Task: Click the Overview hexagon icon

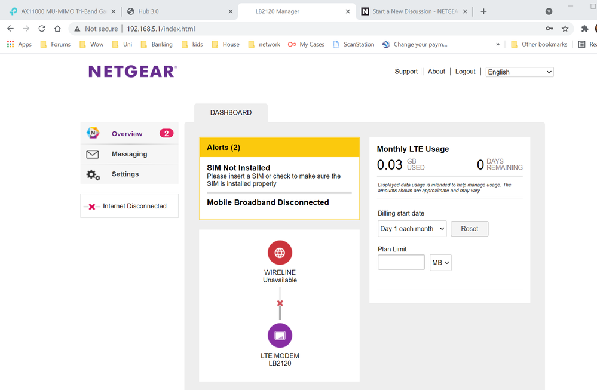Action: point(93,133)
